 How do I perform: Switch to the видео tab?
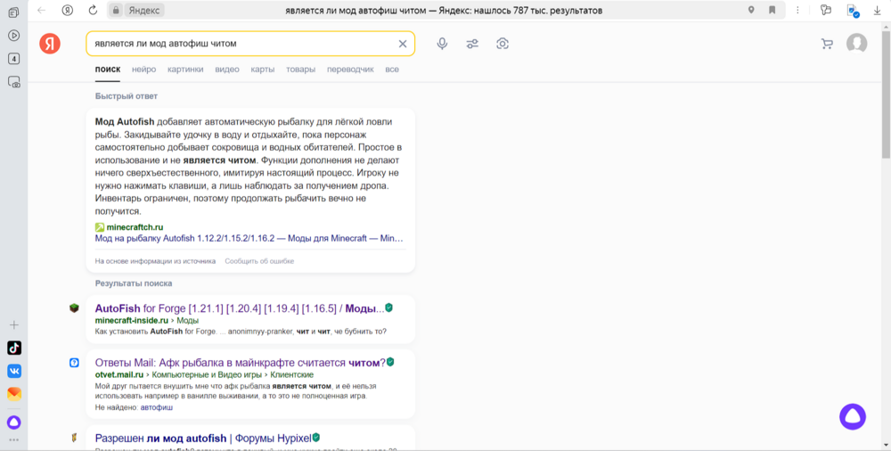(x=226, y=70)
